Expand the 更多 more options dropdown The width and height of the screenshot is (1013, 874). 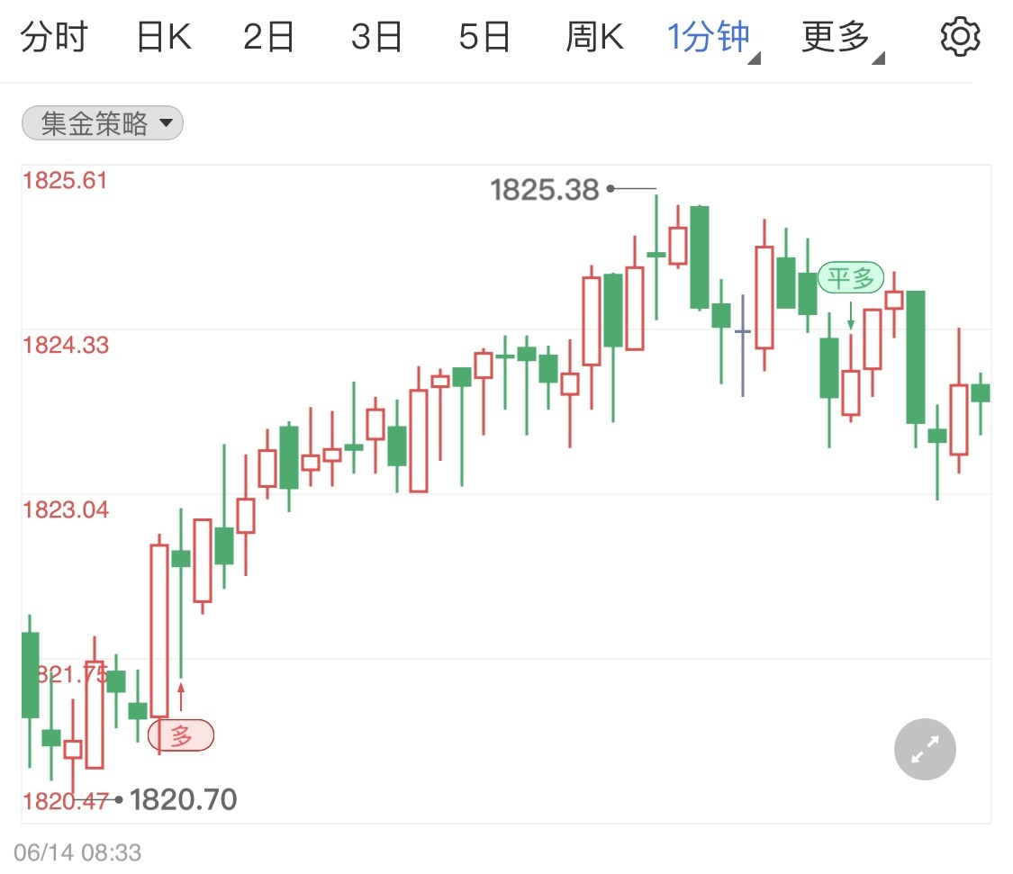pos(842,38)
